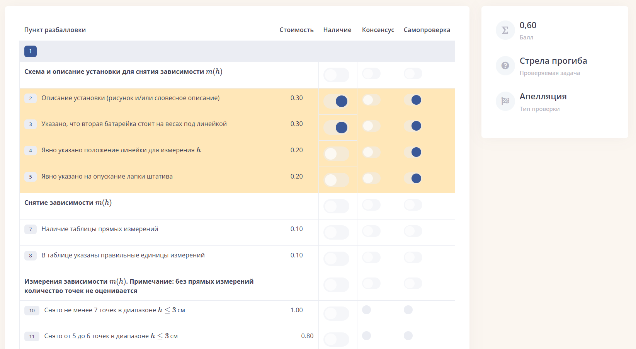
Task: Click the blue number 1 badge
Action: pyautogui.click(x=31, y=51)
